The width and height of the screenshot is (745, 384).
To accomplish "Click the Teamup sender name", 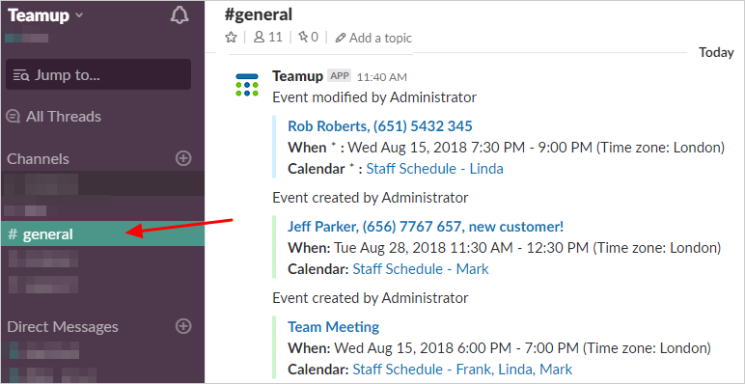I will coord(298,75).
